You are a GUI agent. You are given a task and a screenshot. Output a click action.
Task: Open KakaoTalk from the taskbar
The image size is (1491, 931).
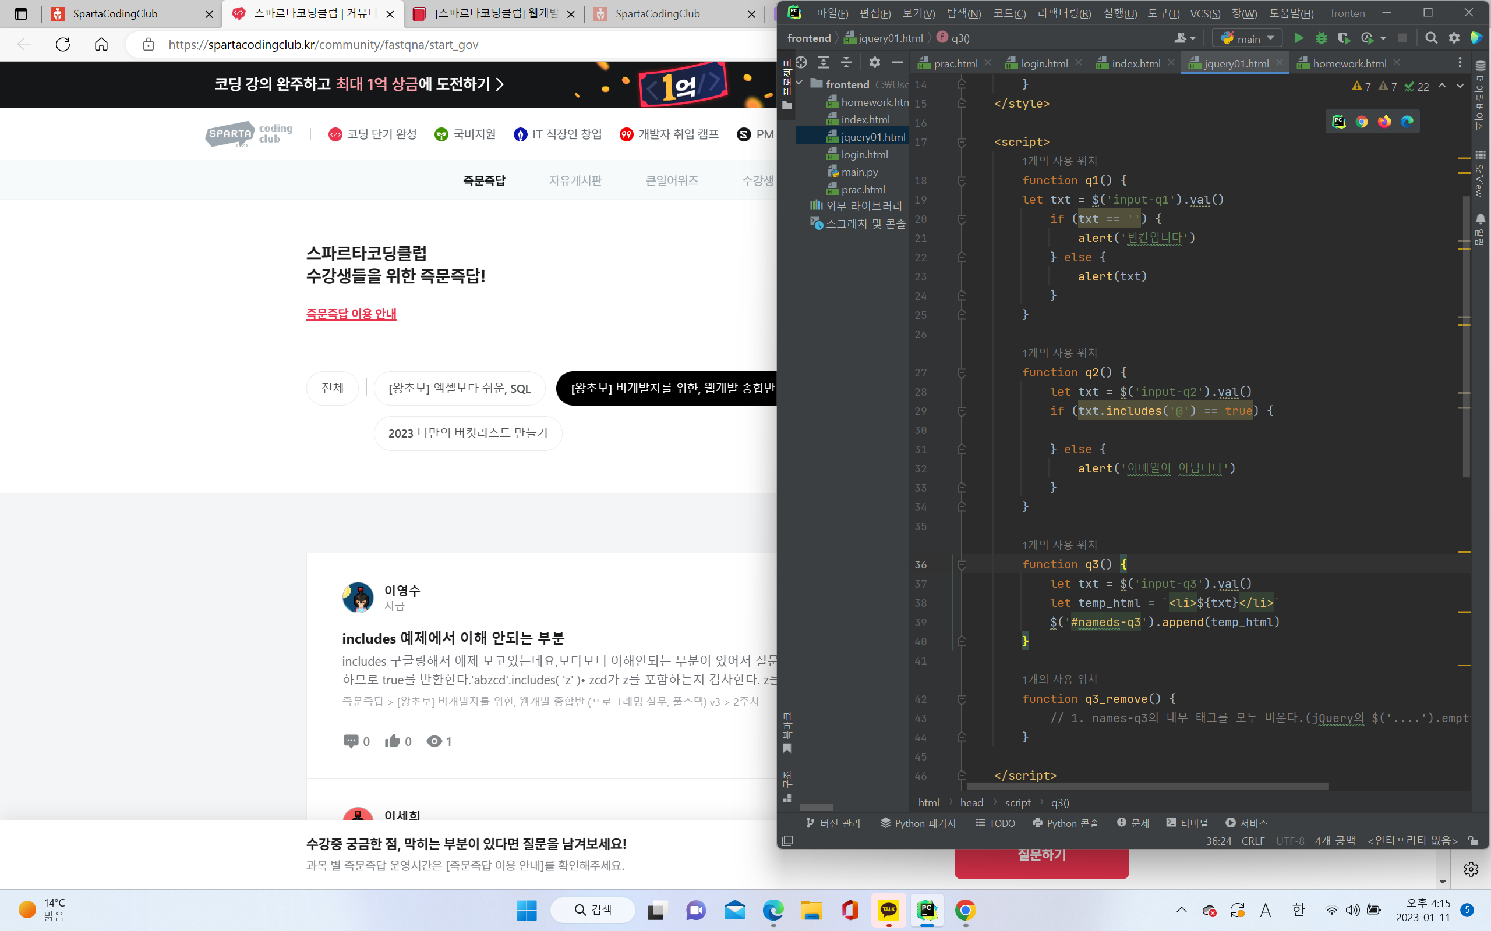pyautogui.click(x=888, y=910)
